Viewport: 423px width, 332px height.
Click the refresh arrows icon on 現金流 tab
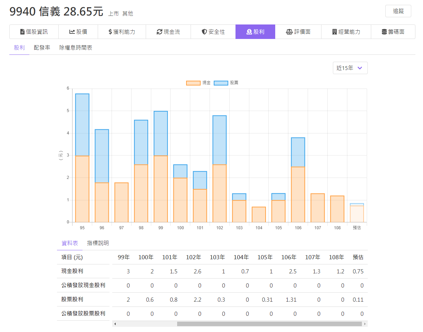click(159, 32)
